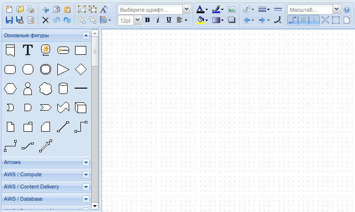
Task: Click the scissors cut icon
Action: coord(45,9)
